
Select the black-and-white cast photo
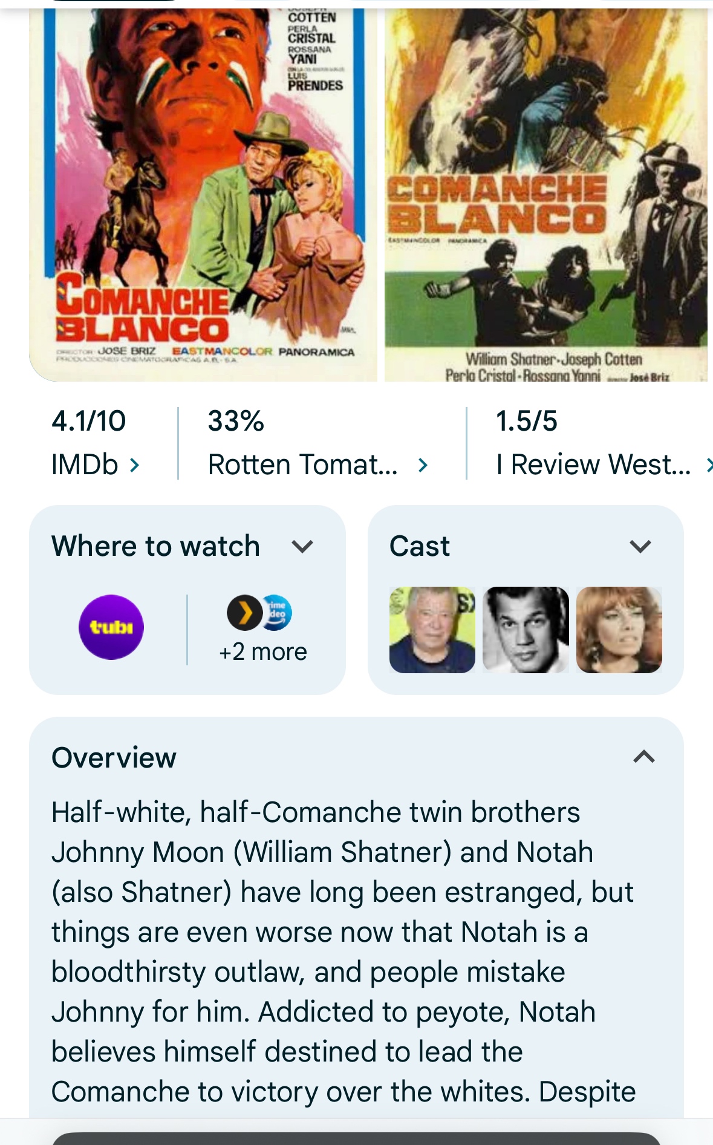pos(526,630)
